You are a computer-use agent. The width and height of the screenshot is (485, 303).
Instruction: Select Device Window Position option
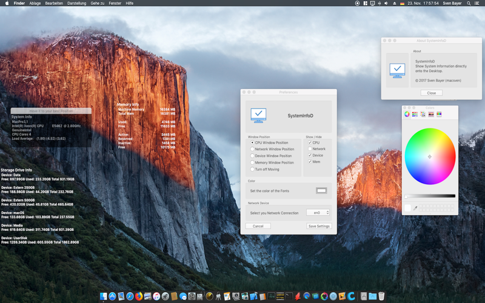(x=252, y=156)
